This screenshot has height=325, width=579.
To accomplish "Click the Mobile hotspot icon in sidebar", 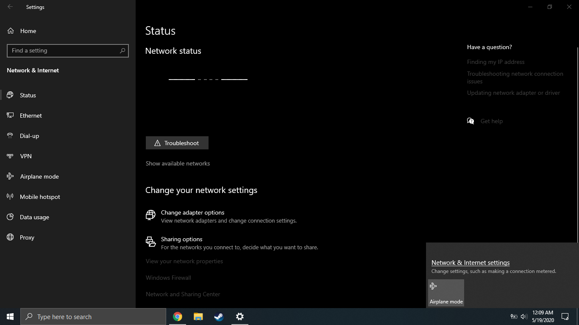I will click(x=11, y=197).
